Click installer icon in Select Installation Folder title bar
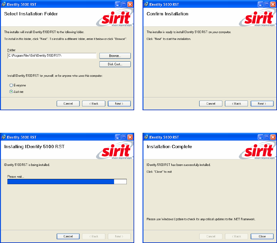277x243 pixels. click(x=3, y=4)
